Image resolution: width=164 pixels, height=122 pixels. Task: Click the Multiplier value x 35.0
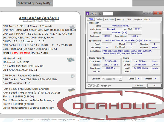pos(111,65)
